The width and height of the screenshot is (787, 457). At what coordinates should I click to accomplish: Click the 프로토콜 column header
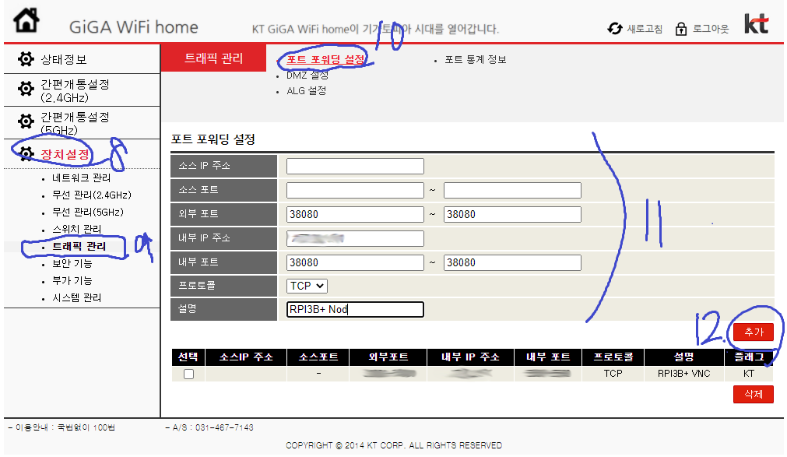[613, 357]
